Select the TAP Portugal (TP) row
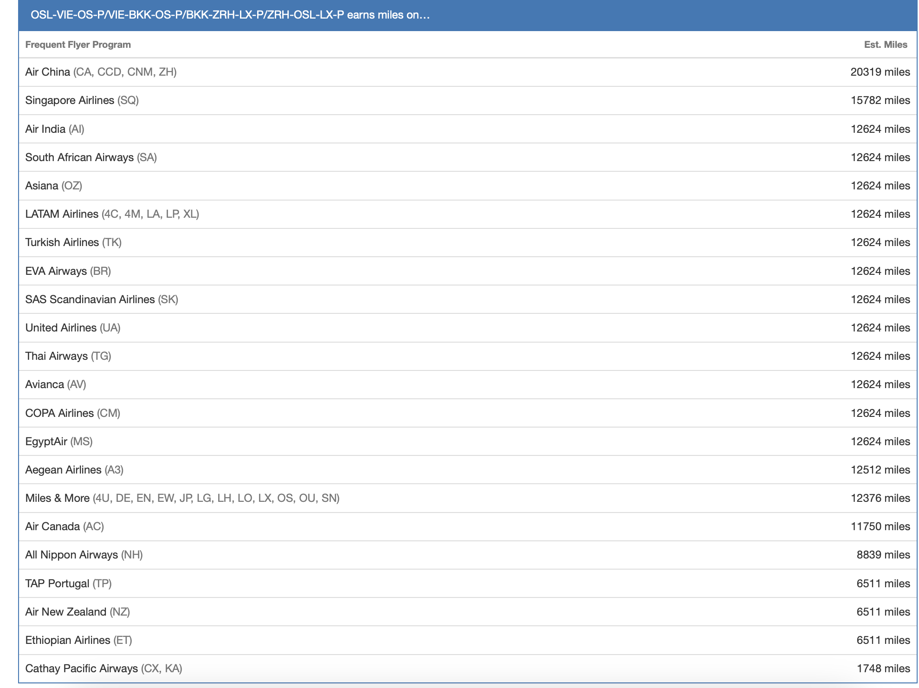Viewport: 919px width, 688px height. [468, 584]
